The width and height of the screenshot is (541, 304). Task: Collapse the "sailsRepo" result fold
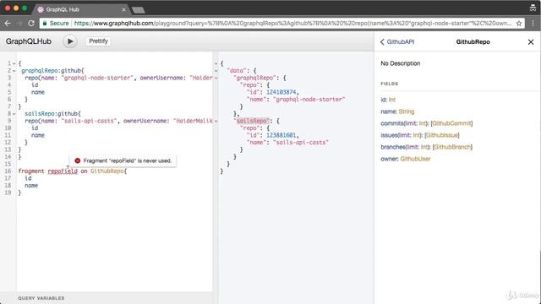pyautogui.click(x=216, y=122)
